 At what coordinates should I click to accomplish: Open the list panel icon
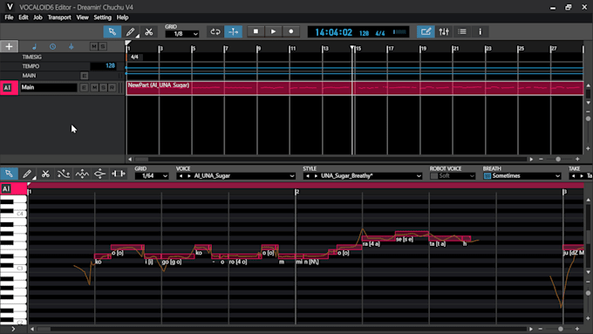pyautogui.click(x=462, y=31)
